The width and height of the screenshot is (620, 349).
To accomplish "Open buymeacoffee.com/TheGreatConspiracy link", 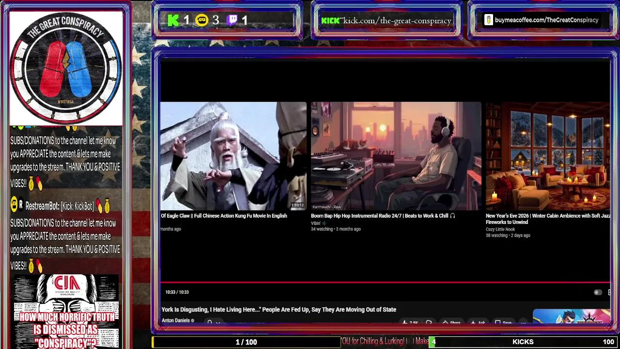I will click(x=546, y=20).
